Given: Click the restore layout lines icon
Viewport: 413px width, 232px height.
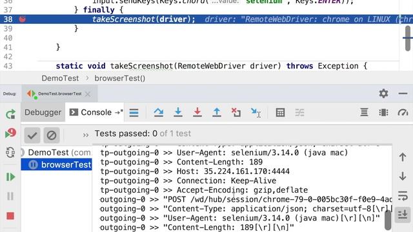Looking at the screenshot, I should (364, 112).
